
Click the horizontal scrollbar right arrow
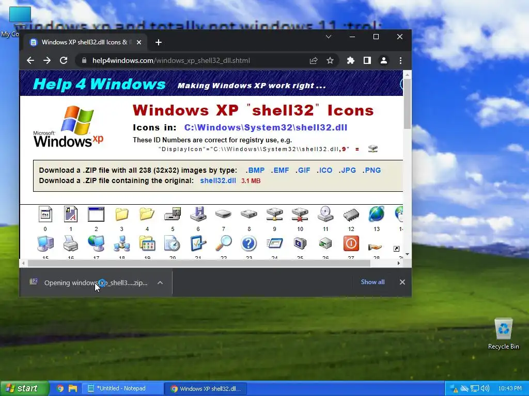pyautogui.click(x=399, y=263)
